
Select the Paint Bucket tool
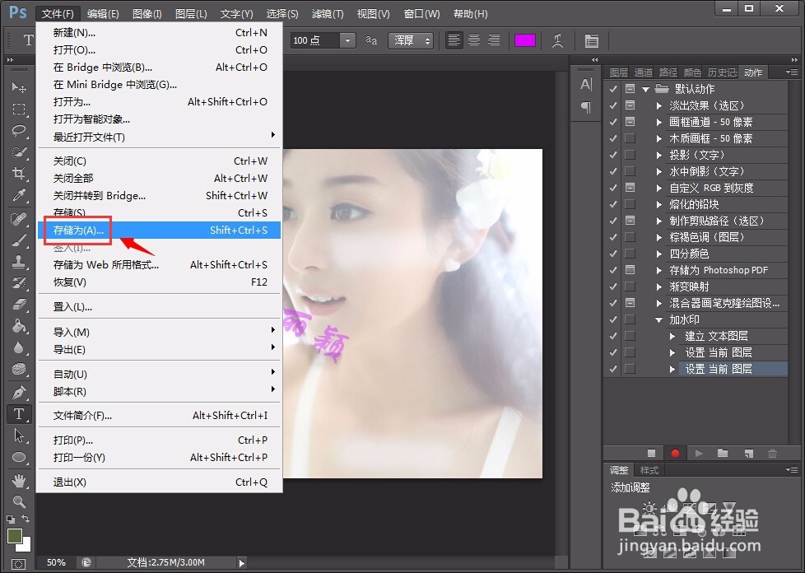19,326
